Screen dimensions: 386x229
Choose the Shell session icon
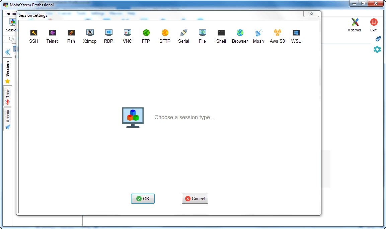[x=221, y=36]
